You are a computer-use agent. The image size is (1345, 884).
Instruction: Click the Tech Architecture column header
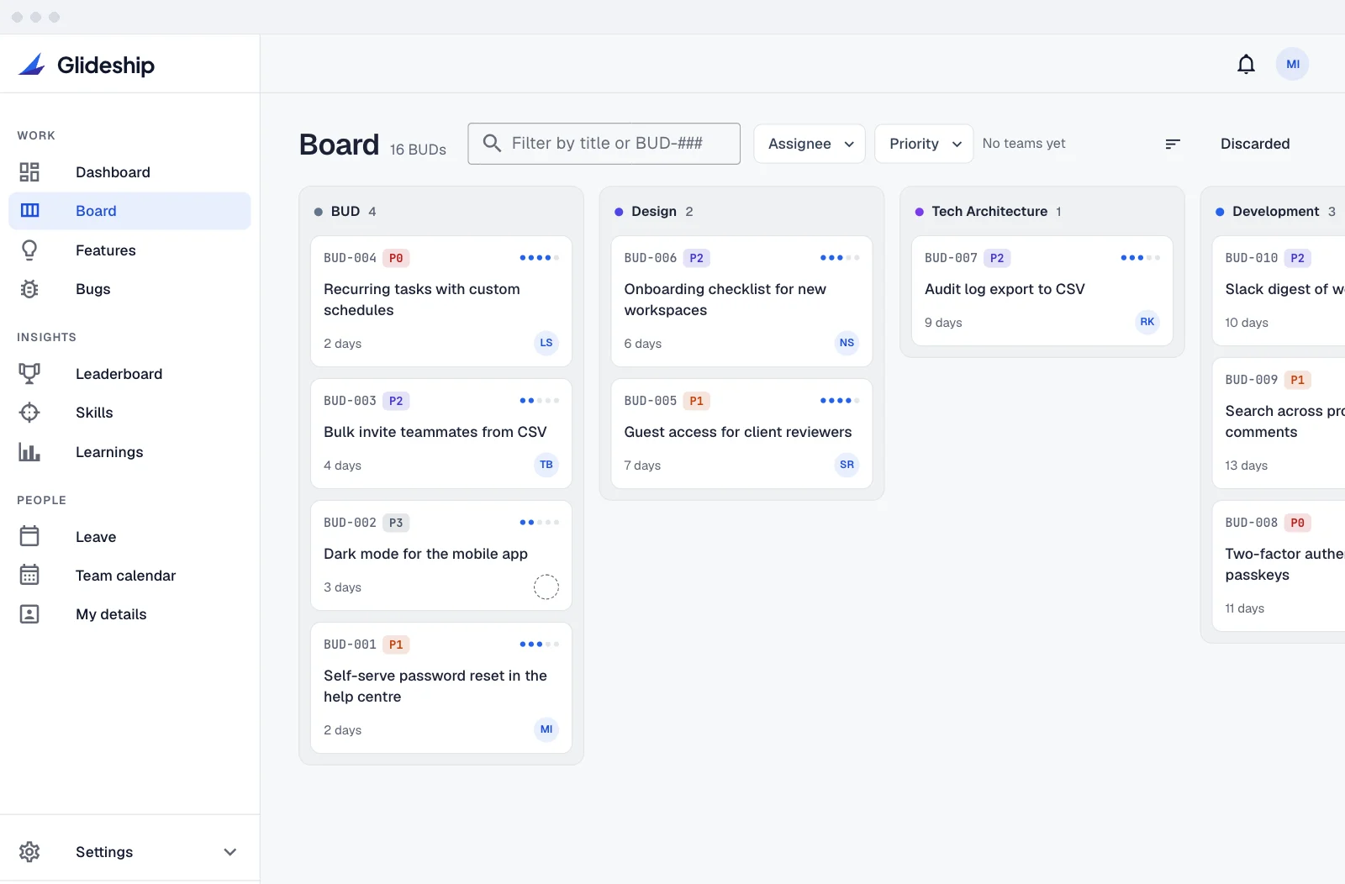pos(989,212)
